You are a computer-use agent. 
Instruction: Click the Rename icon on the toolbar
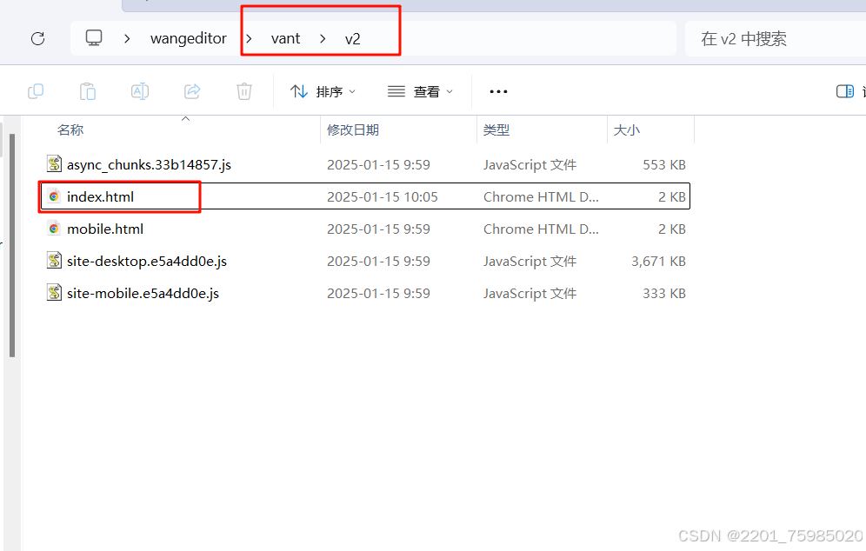pos(139,90)
